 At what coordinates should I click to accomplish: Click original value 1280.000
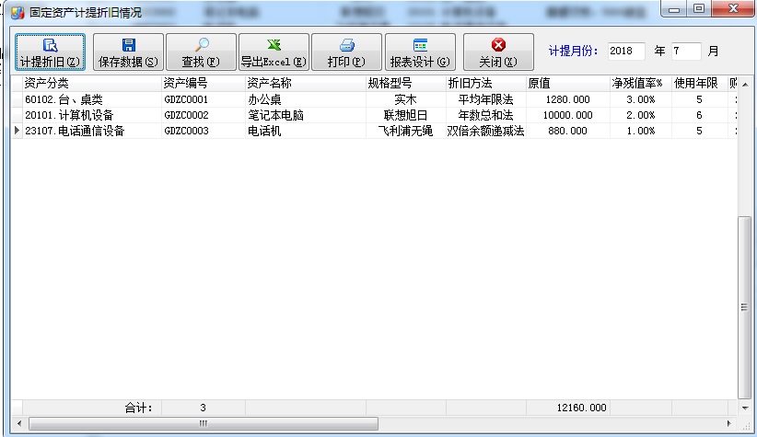point(567,100)
